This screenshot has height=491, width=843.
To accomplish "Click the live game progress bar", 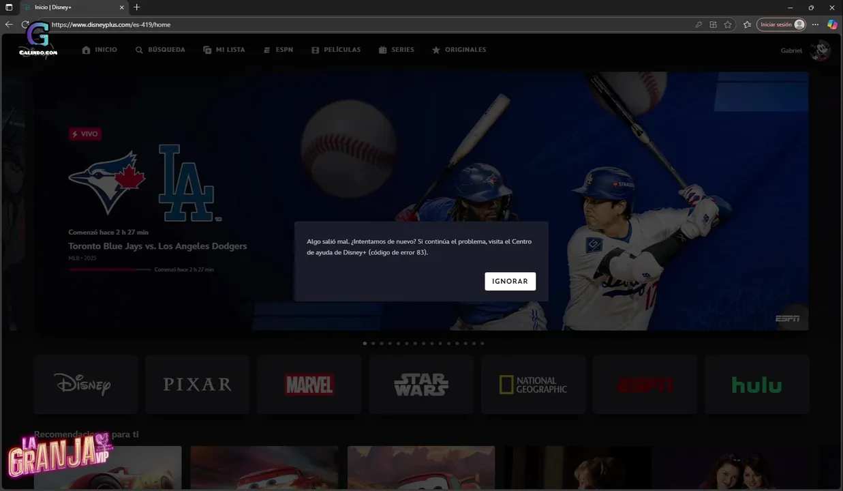I will pyautogui.click(x=110, y=269).
